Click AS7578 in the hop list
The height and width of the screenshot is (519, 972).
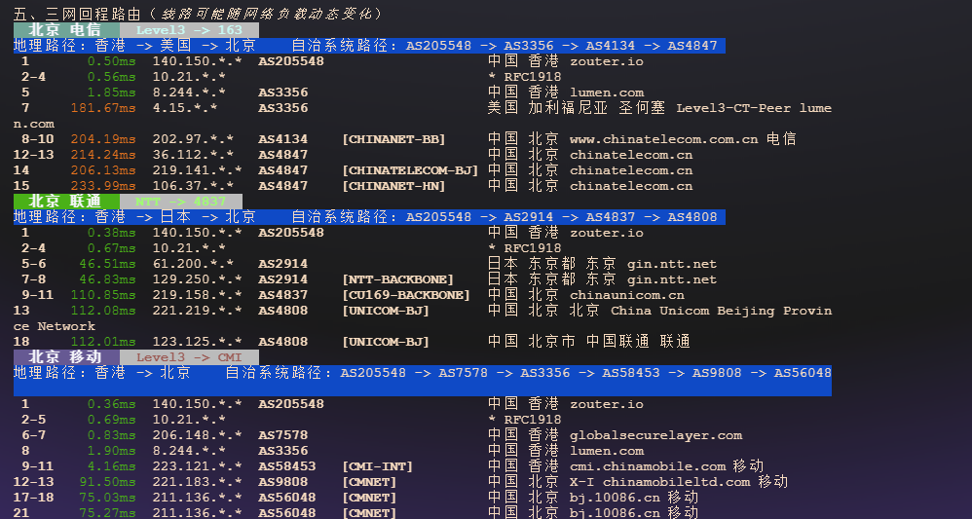tap(282, 435)
